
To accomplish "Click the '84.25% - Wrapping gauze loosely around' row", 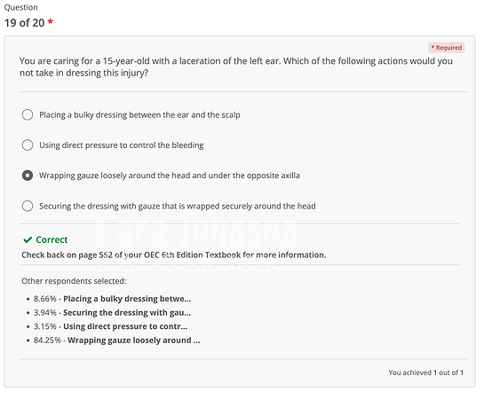I will click(x=117, y=340).
